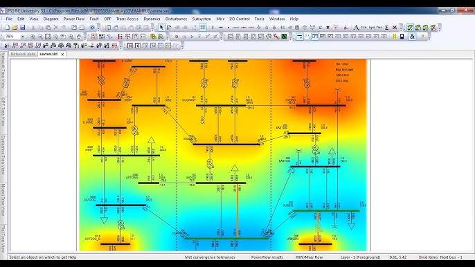
Task: Insert a text annotation with the A icon
Action: [356, 28]
